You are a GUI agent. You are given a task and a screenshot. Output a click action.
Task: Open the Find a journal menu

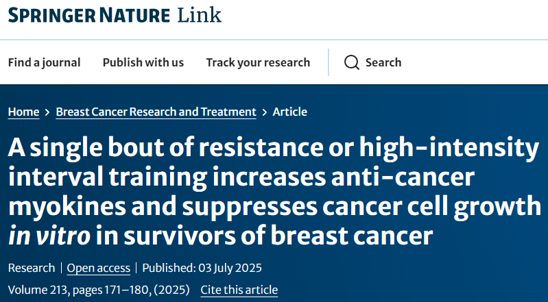click(44, 62)
